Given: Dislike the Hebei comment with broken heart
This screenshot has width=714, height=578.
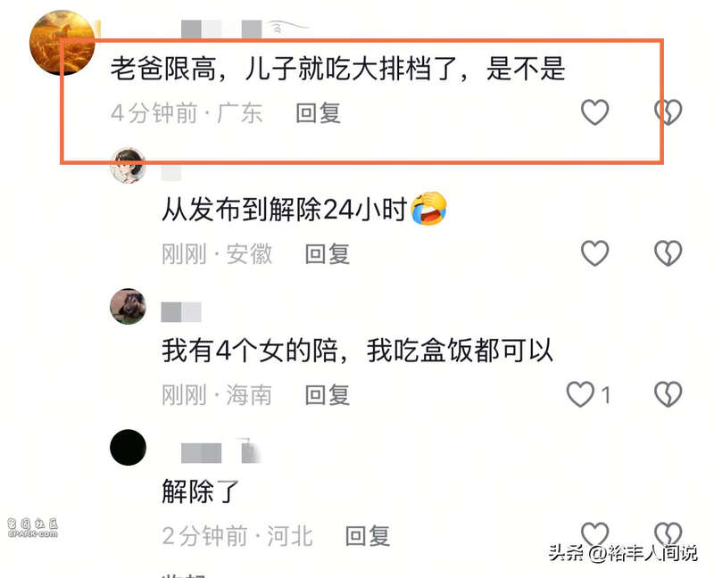Looking at the screenshot, I should [x=668, y=534].
